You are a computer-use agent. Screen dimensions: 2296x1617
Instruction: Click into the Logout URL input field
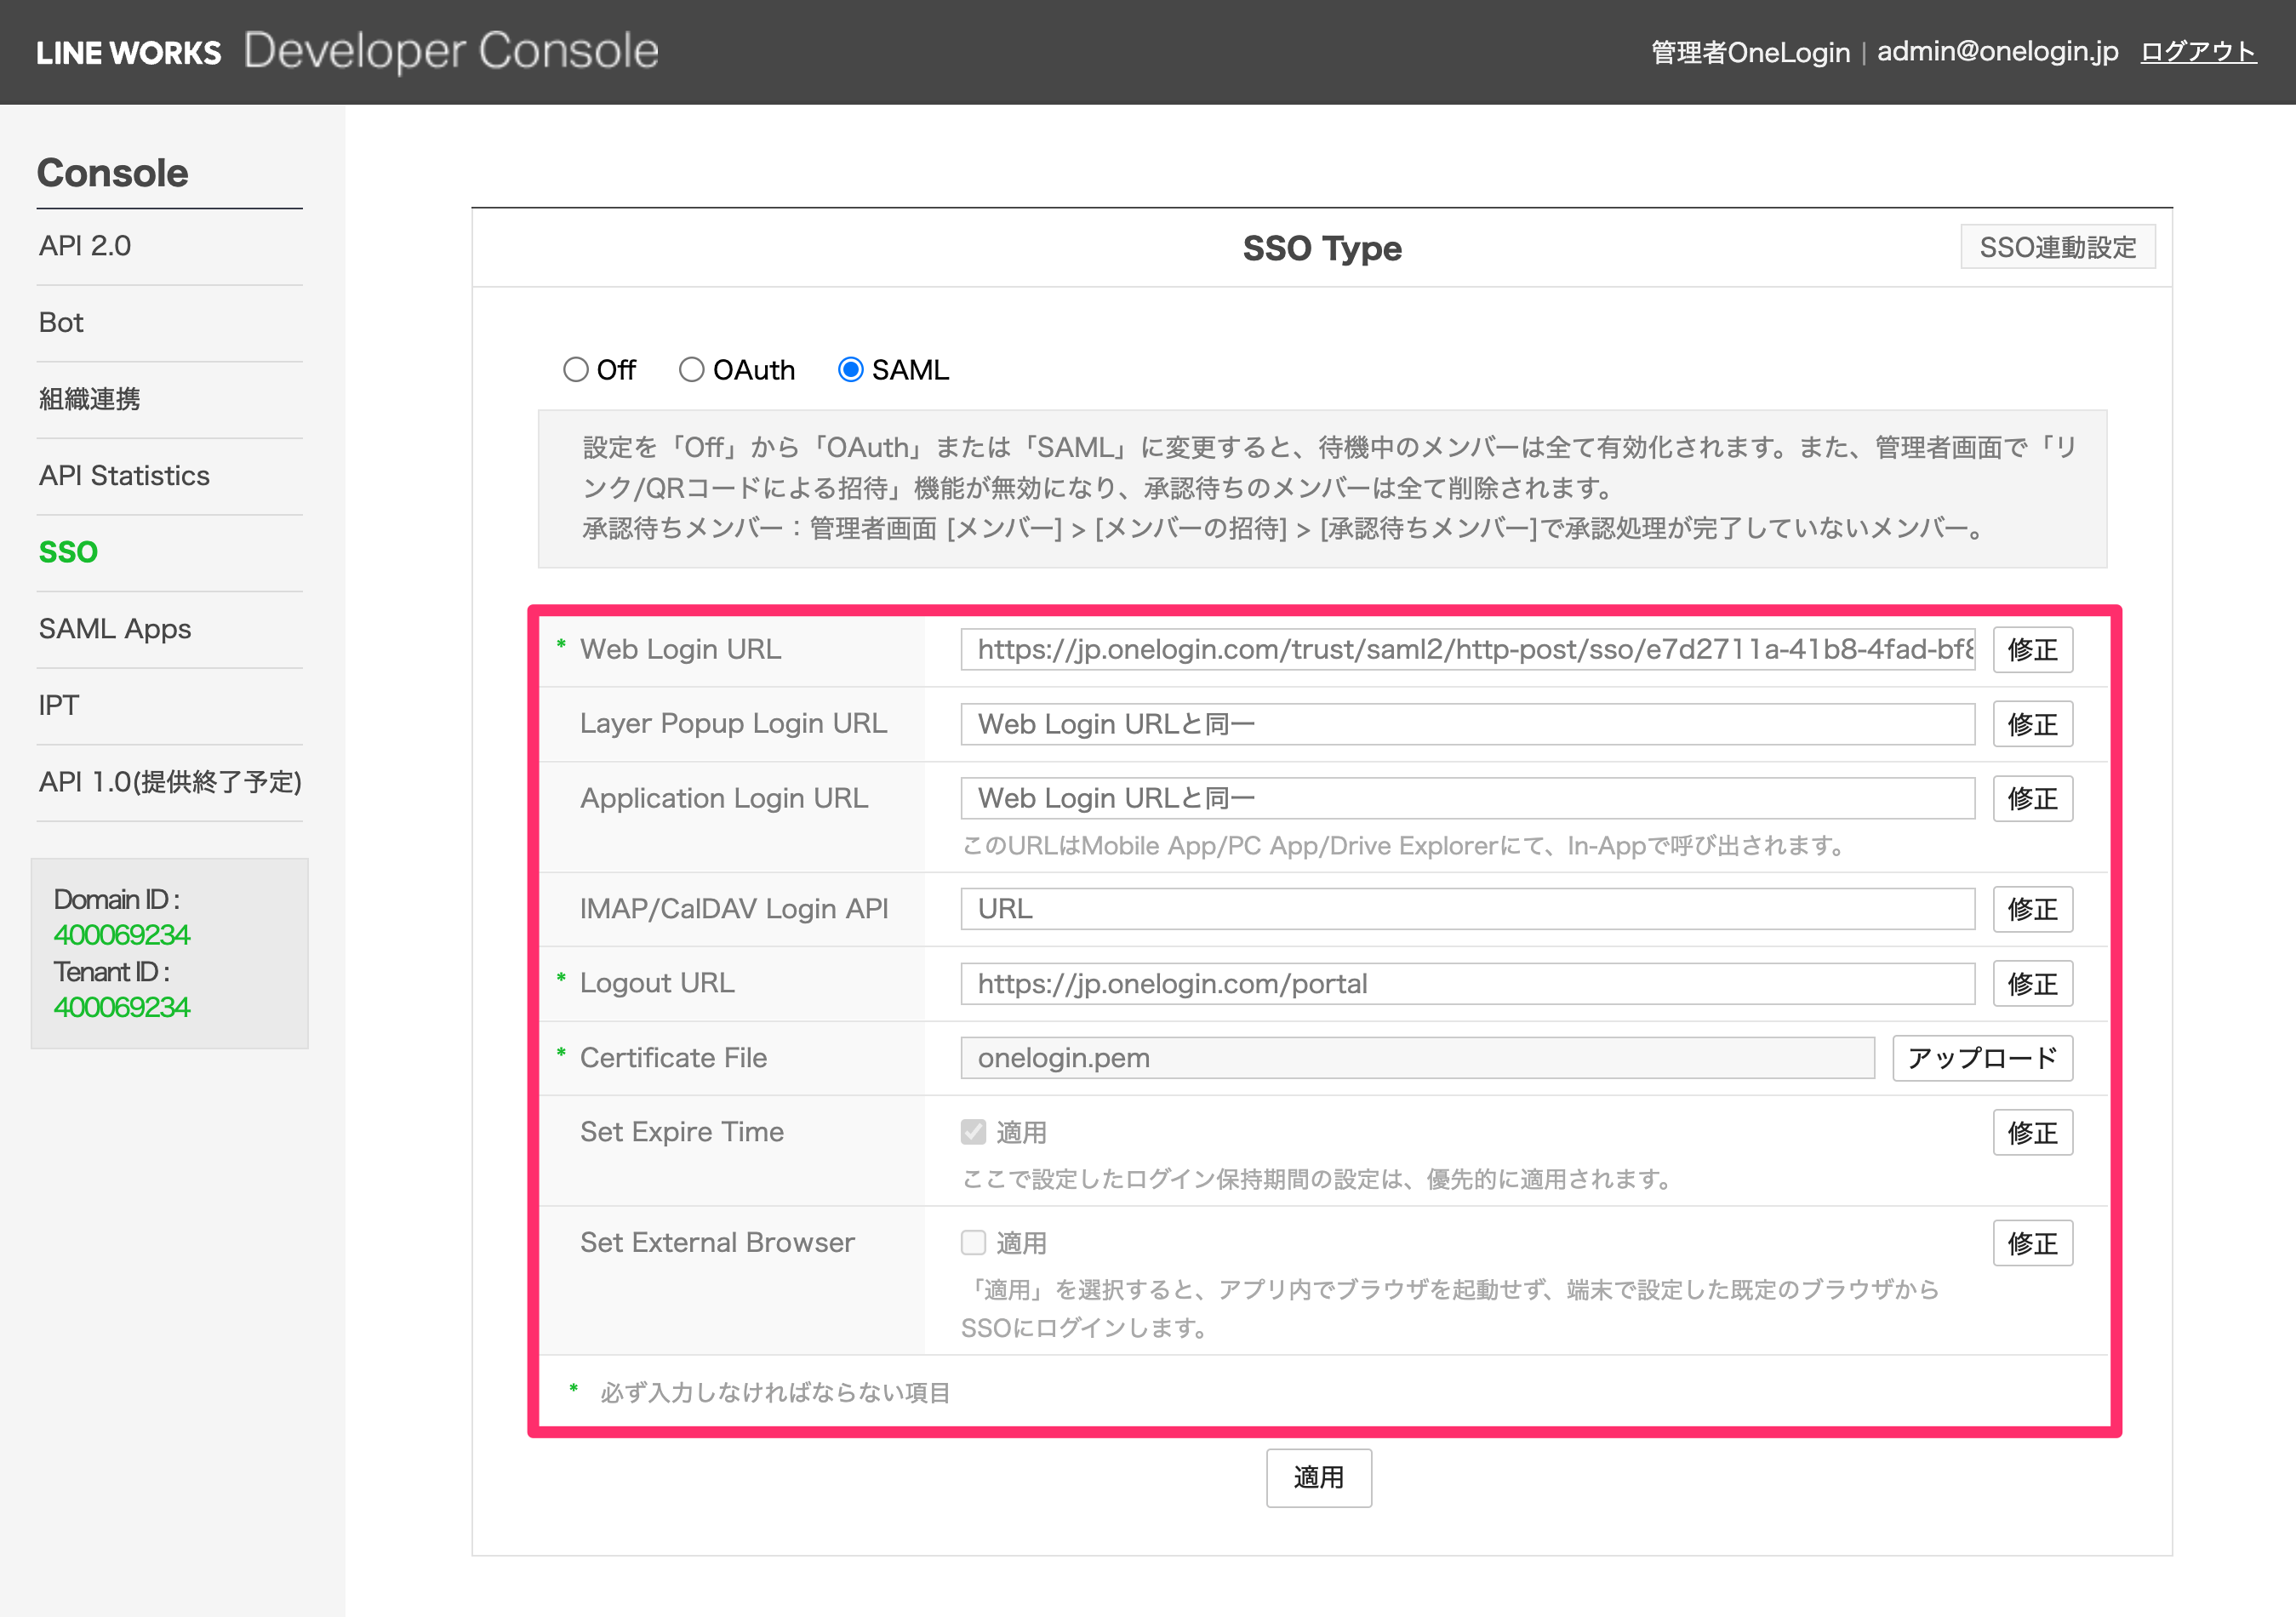1467,984
